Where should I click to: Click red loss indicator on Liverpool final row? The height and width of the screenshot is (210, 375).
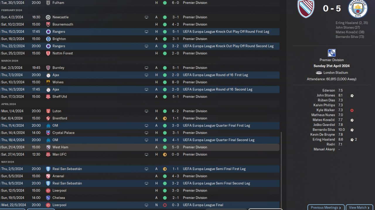click(165, 205)
